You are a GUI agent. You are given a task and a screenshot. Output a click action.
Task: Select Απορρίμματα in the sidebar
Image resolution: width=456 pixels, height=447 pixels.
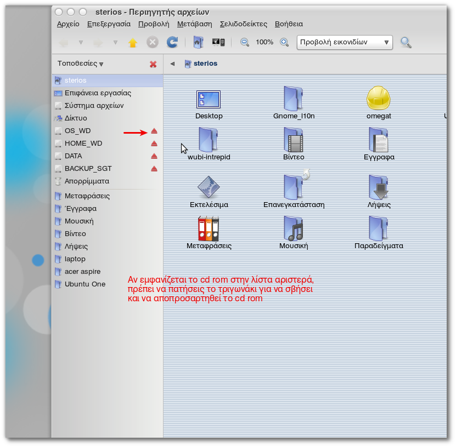pos(87,181)
